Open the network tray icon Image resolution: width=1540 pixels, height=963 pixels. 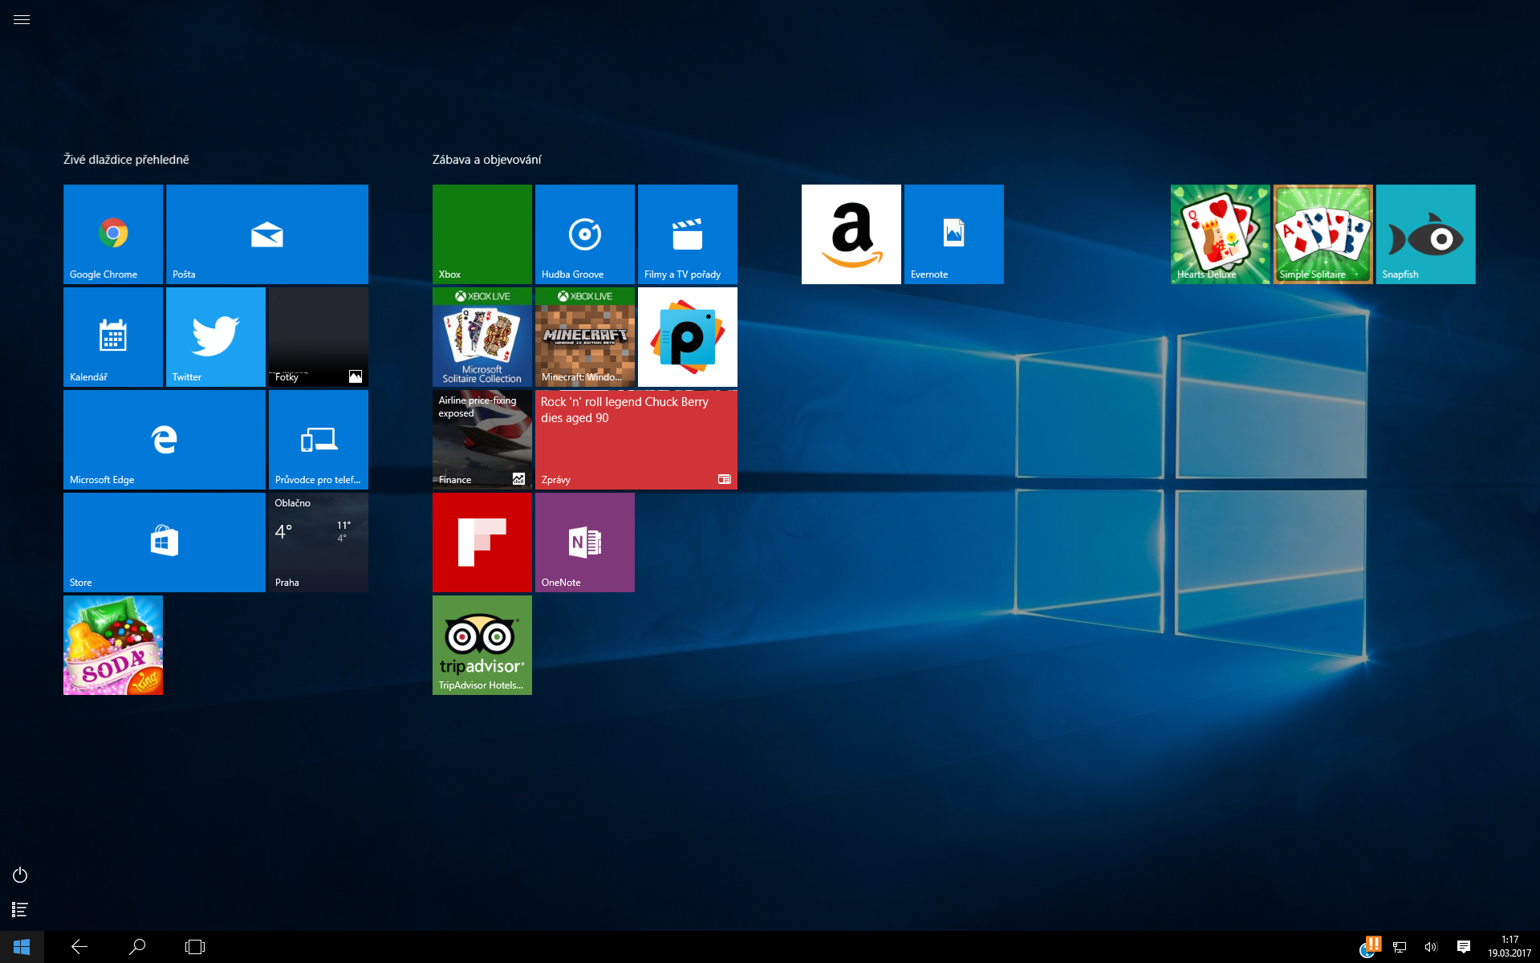1400,947
